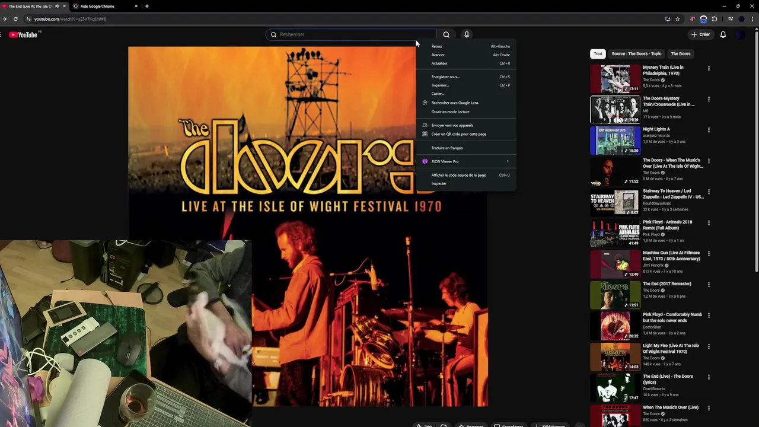Open Machine Gun Live At Fillmore East title

[672, 256]
